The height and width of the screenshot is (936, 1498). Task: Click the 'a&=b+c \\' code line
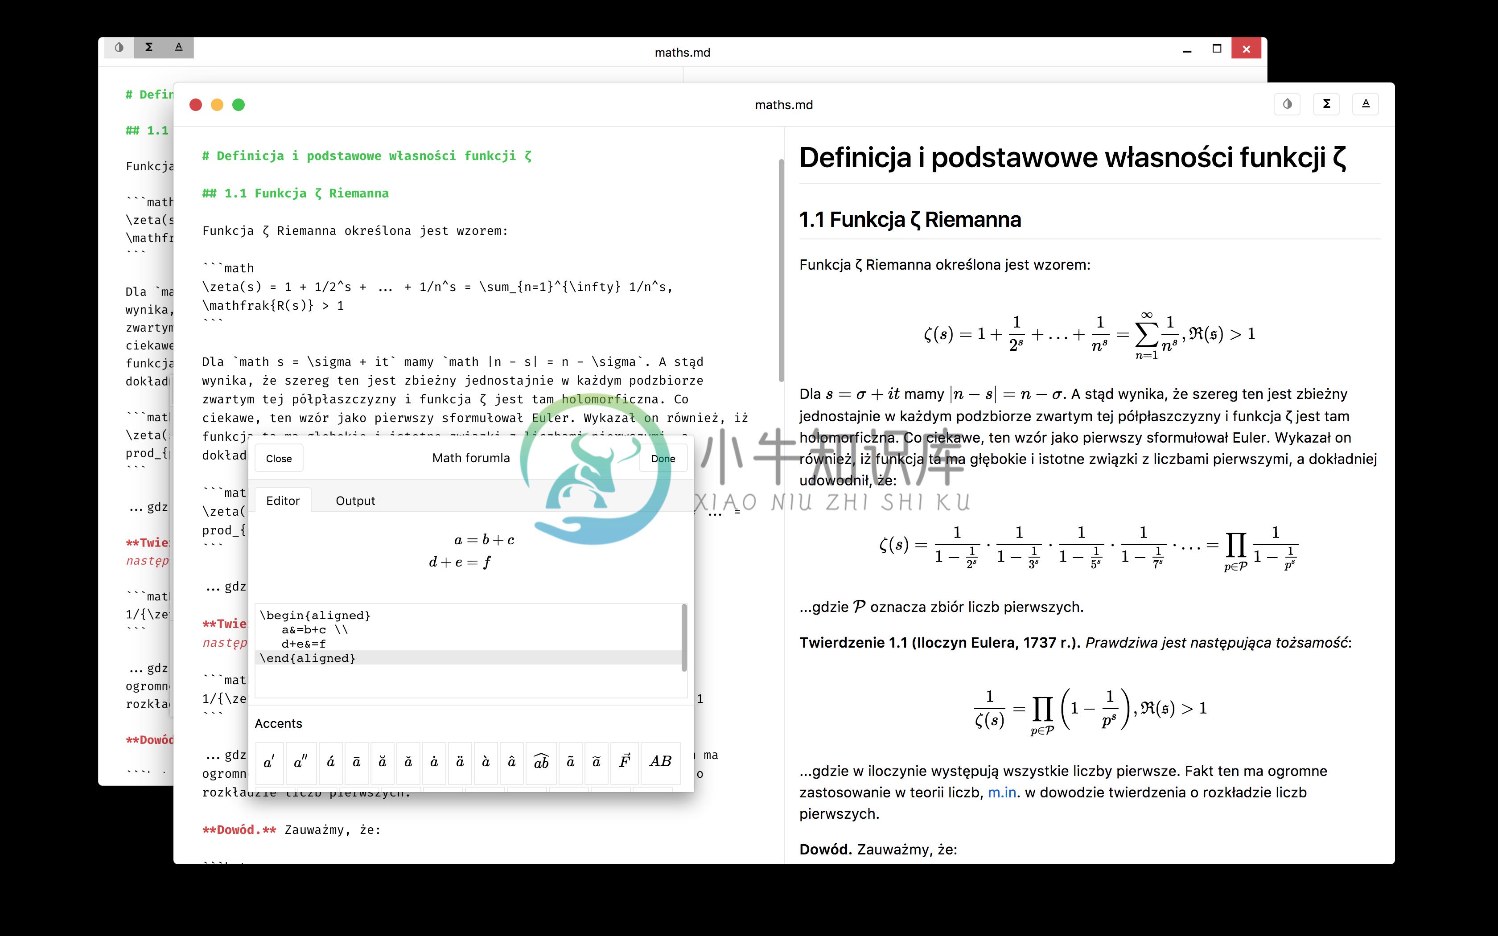click(x=314, y=629)
